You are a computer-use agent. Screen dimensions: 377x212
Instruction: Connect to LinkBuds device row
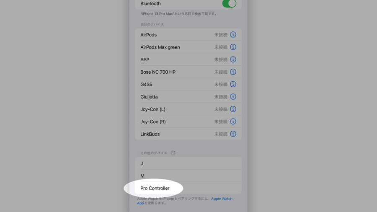[188, 134]
